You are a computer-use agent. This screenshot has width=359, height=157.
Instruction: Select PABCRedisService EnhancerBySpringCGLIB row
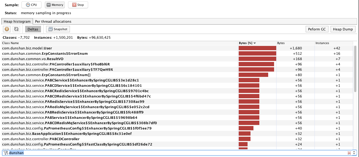coord(177,91)
